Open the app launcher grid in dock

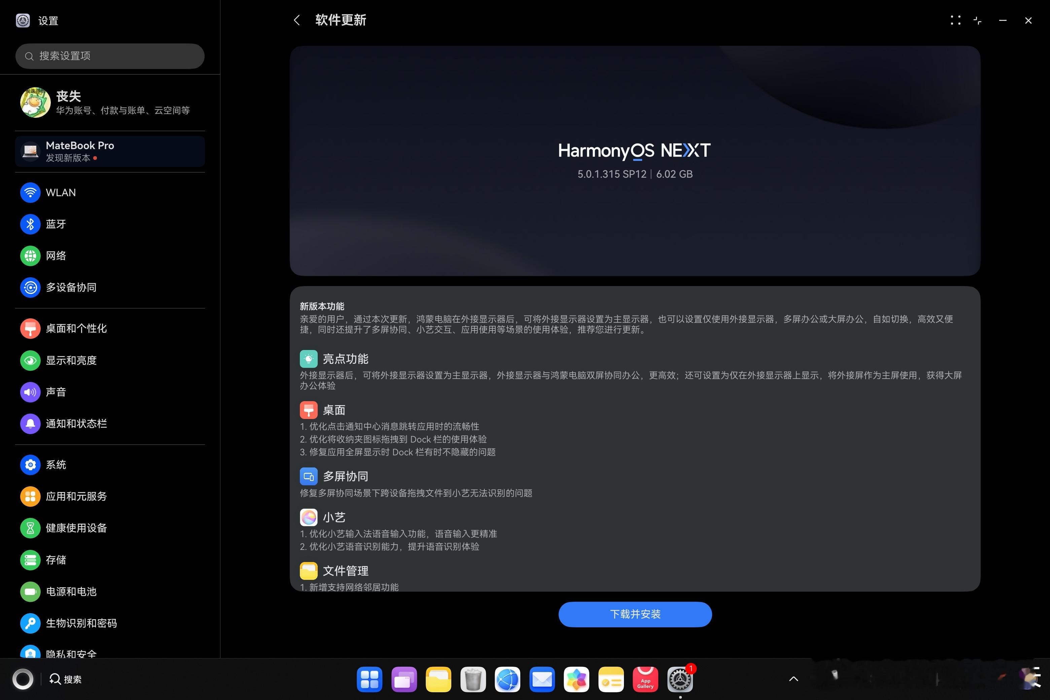[x=369, y=679]
